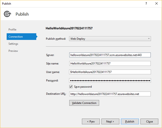Click the Site name label
Viewport: 162px width, 128px height.
[52, 64]
